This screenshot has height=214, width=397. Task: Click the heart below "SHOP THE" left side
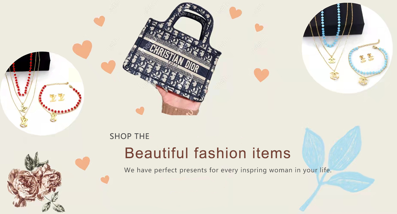click(x=82, y=163)
